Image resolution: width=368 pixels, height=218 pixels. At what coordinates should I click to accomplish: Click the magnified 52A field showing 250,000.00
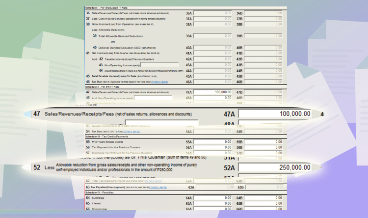pos(275,167)
